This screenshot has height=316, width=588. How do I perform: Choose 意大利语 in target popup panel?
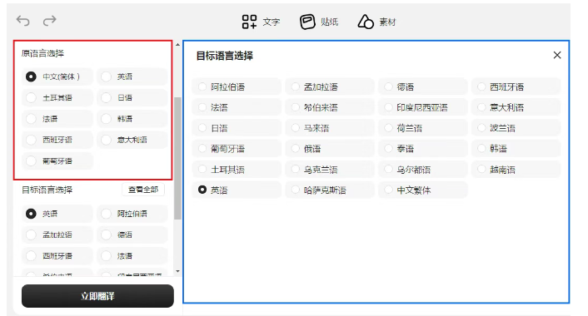point(516,107)
